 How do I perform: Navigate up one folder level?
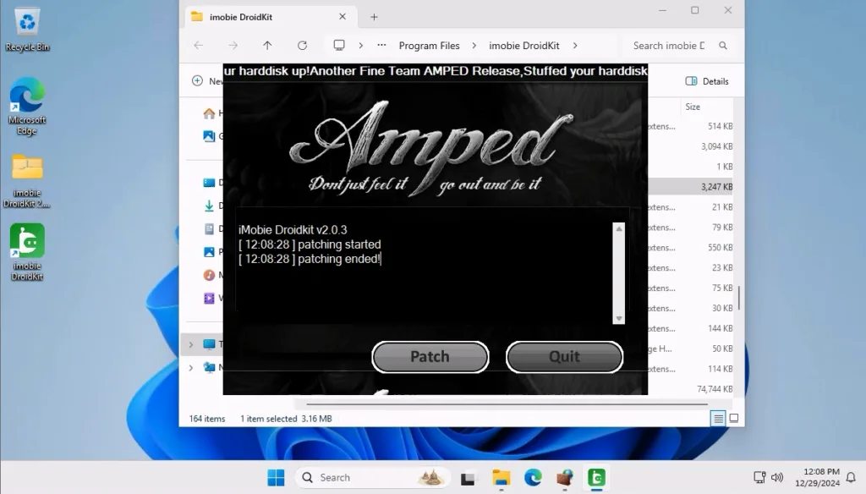[267, 46]
